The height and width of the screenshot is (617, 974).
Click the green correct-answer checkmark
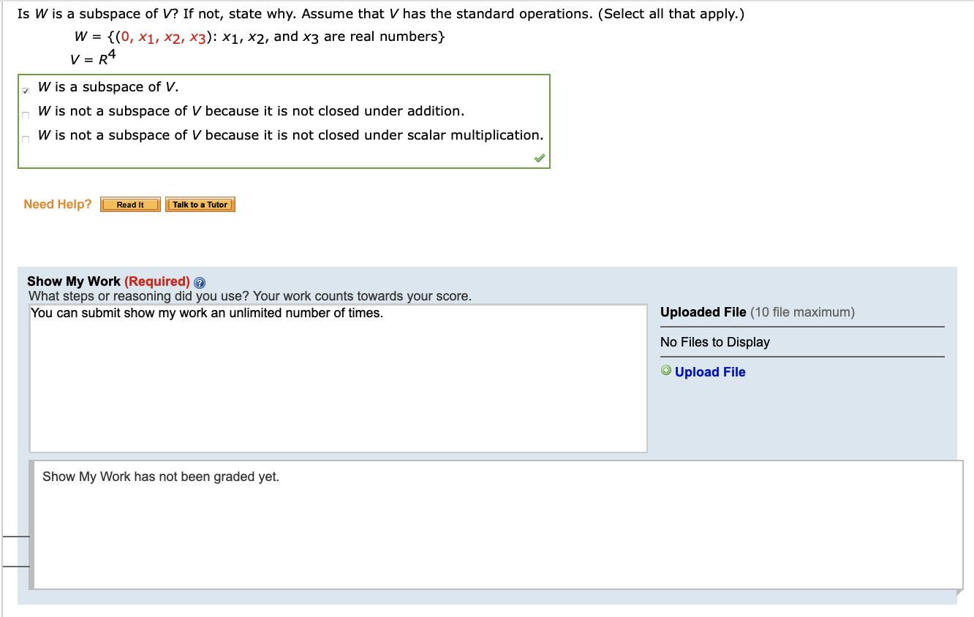pyautogui.click(x=539, y=157)
